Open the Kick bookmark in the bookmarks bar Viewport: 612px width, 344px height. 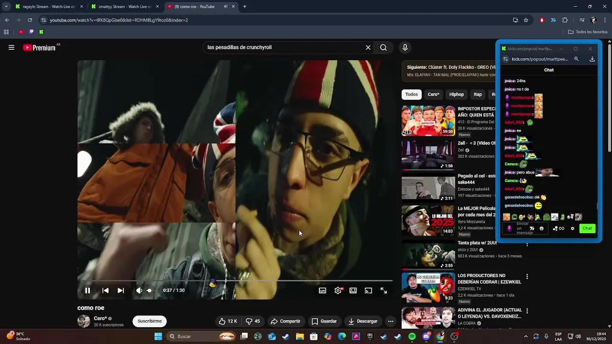(x=42, y=32)
